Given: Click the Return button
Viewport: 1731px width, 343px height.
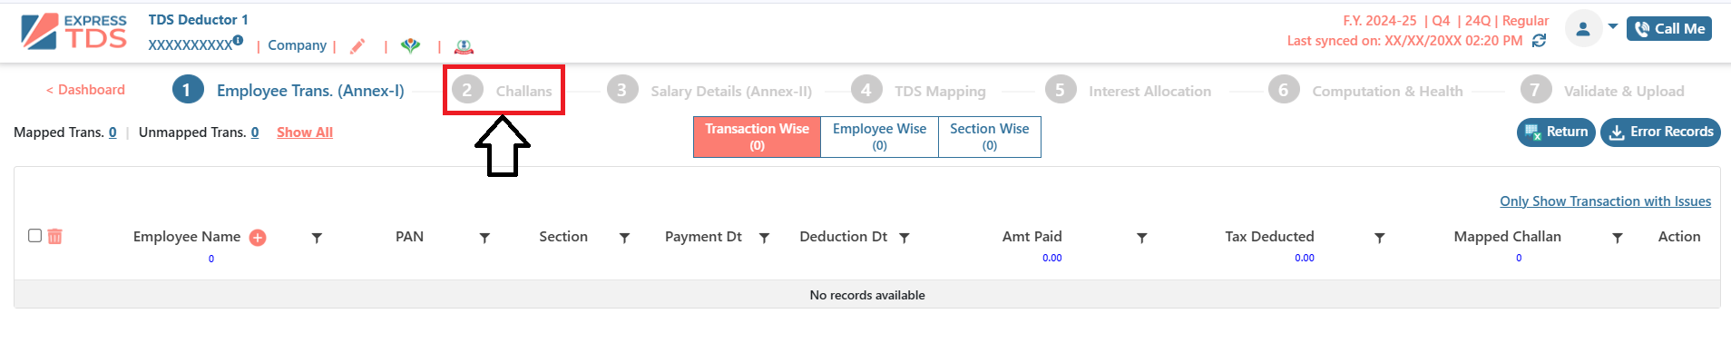Looking at the screenshot, I should pos(1556,132).
